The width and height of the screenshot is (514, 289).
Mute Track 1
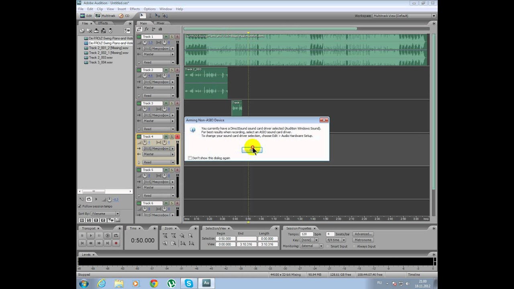(x=166, y=37)
